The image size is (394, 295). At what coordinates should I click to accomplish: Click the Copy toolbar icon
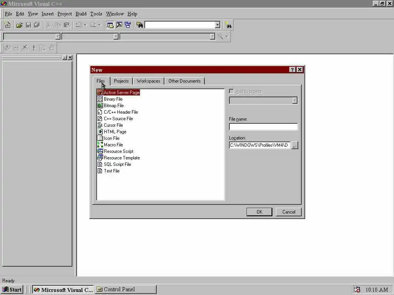point(58,25)
